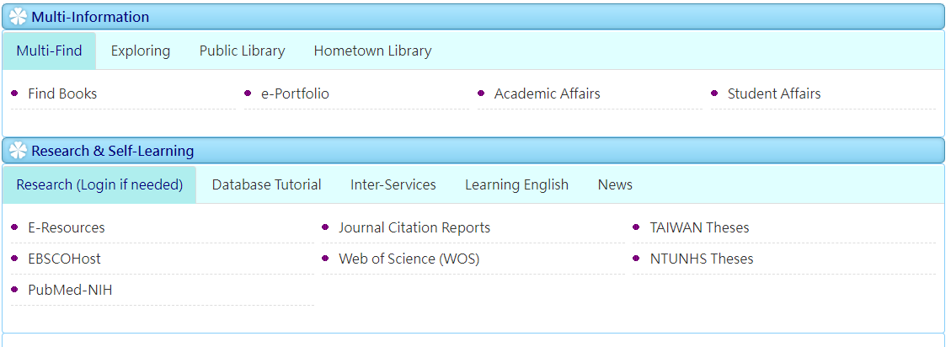This screenshot has height=347, width=951.
Task: Open the Public Library tab
Action: 242,51
